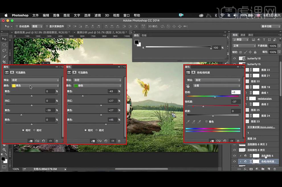Image resolution: width=282 pixels, height=187 pixels.
Task: Click the horizontal scrollbar below canvas
Action: [141, 169]
